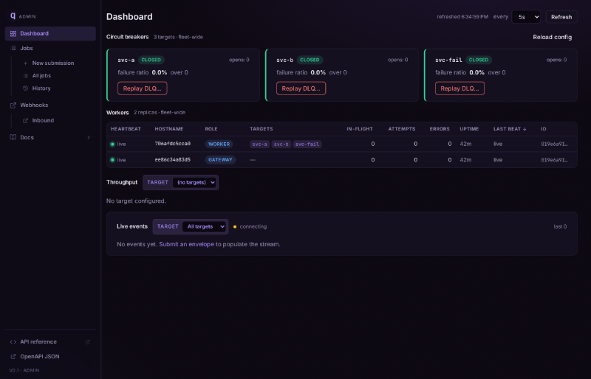Image resolution: width=591 pixels, height=379 pixels.
Task: Sort by ROLE column header
Action: tap(211, 129)
